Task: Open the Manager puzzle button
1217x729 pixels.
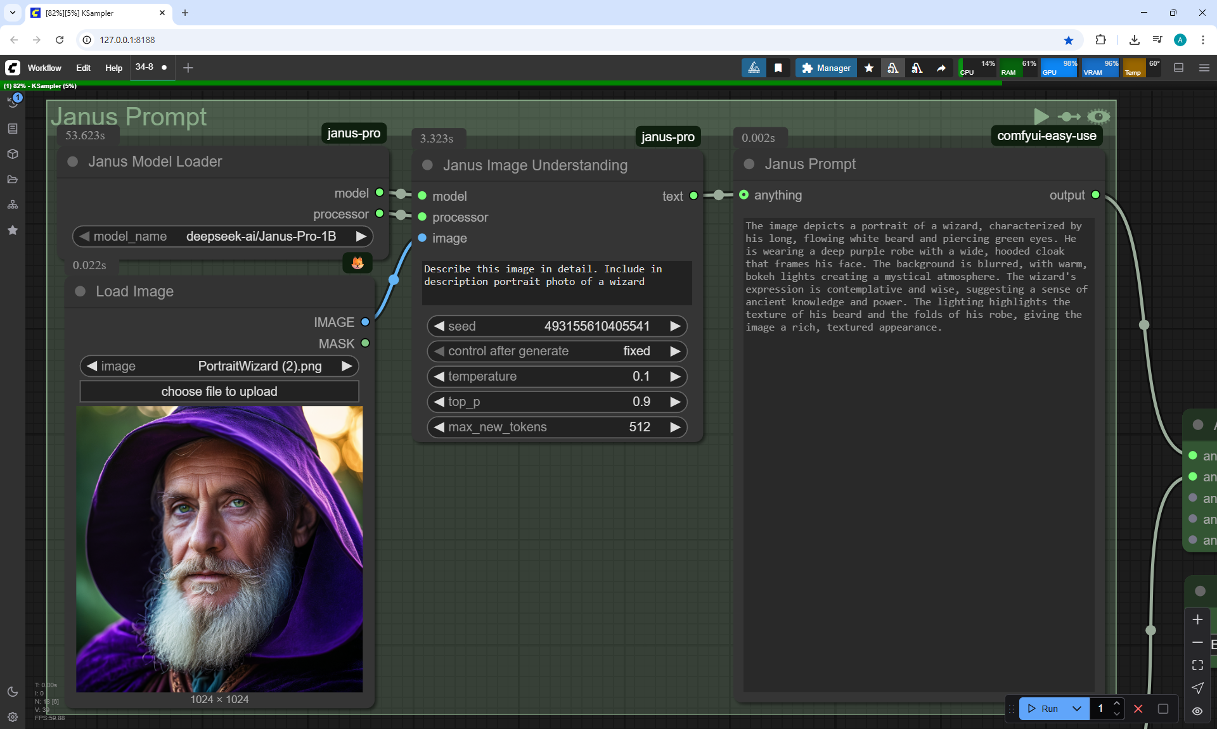Action: pyautogui.click(x=826, y=68)
